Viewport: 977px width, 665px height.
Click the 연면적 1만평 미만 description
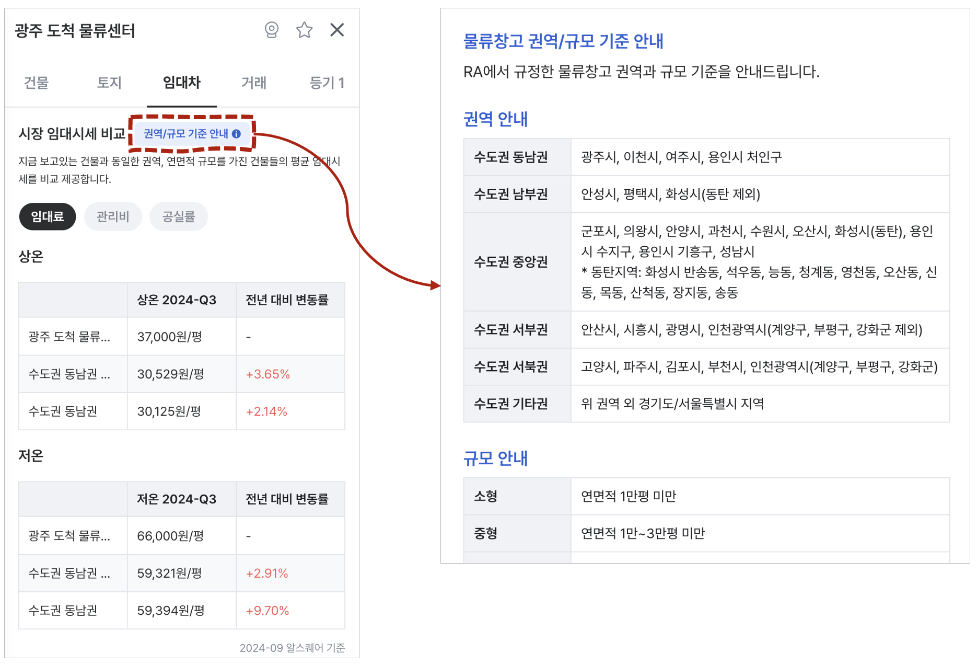coord(629,496)
